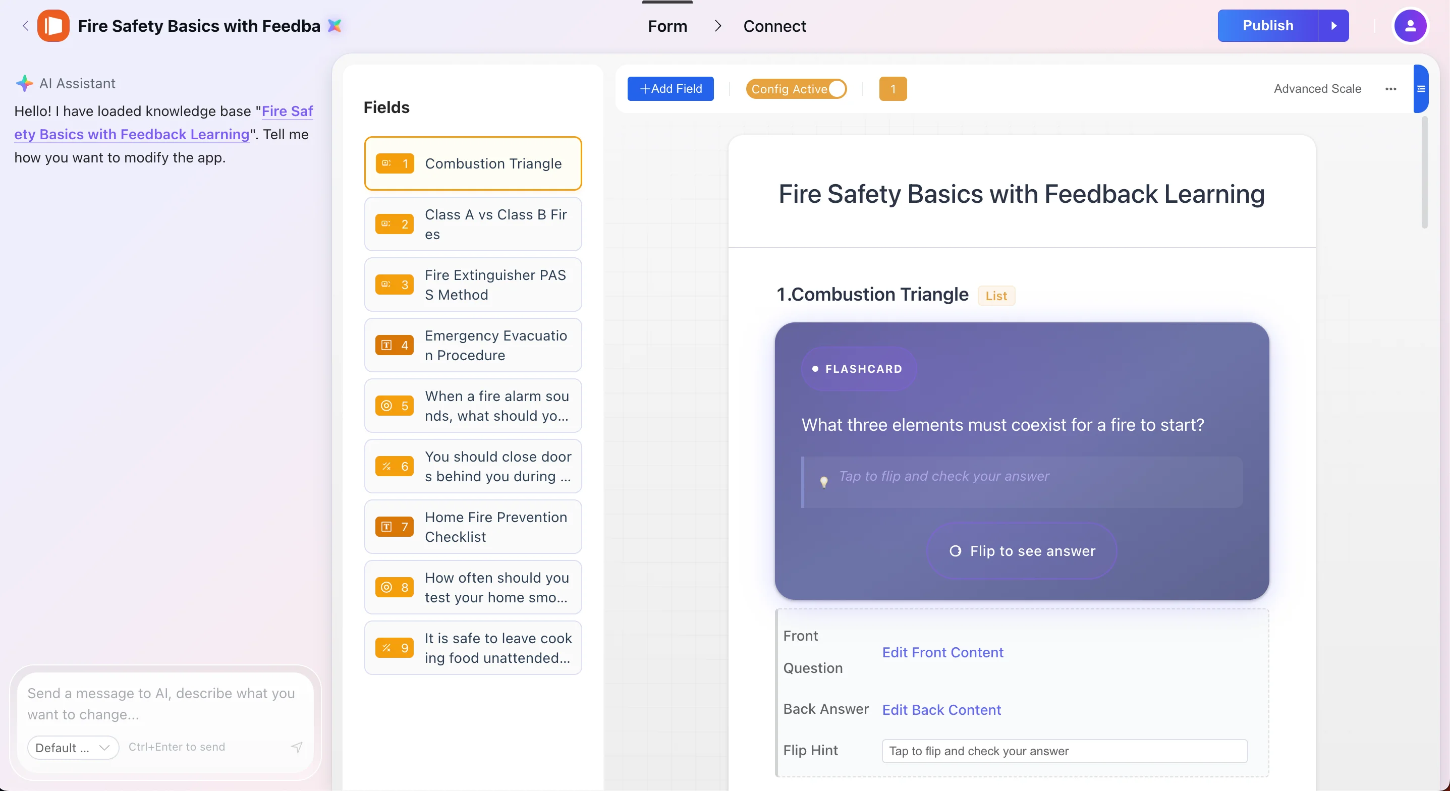Click Advanced Scale option
Viewport: 1450px width, 791px height.
click(1317, 89)
